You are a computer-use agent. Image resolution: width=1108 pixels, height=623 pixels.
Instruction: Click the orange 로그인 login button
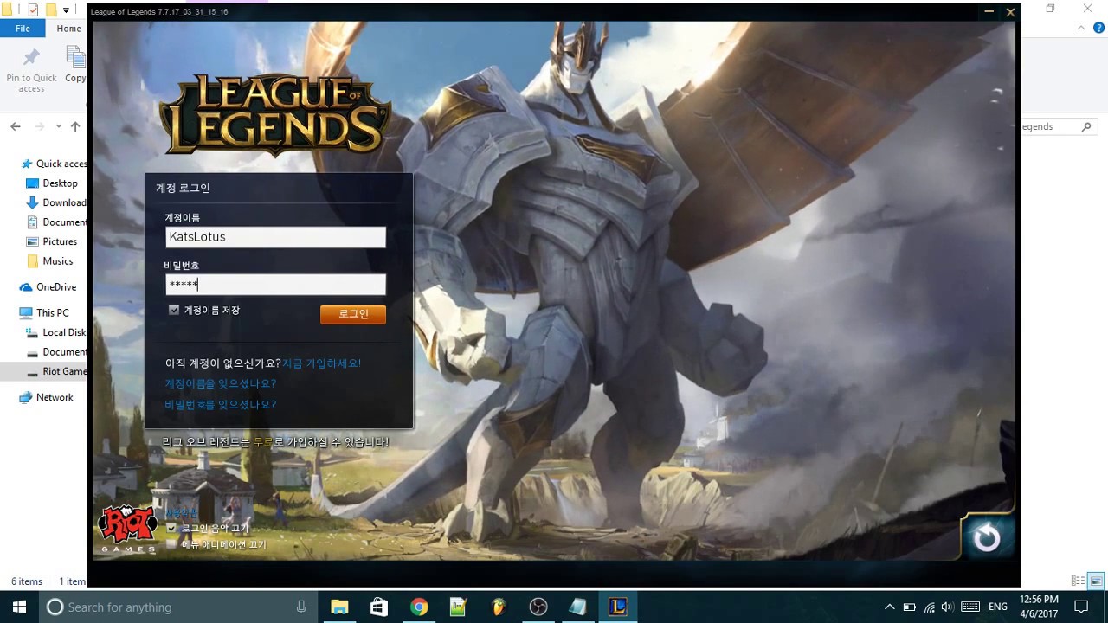point(353,314)
